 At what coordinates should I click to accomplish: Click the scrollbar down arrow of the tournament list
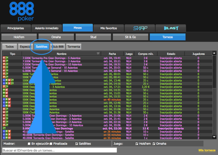(214, 137)
